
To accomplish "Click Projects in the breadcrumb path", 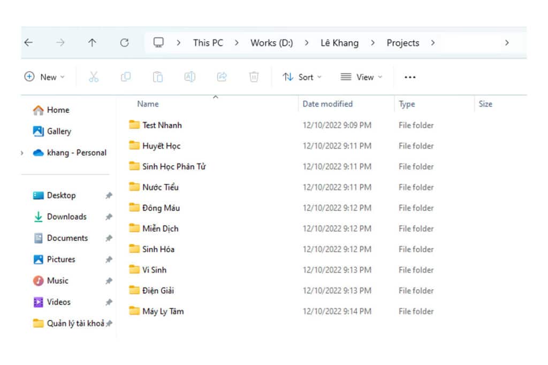I will pyautogui.click(x=403, y=43).
